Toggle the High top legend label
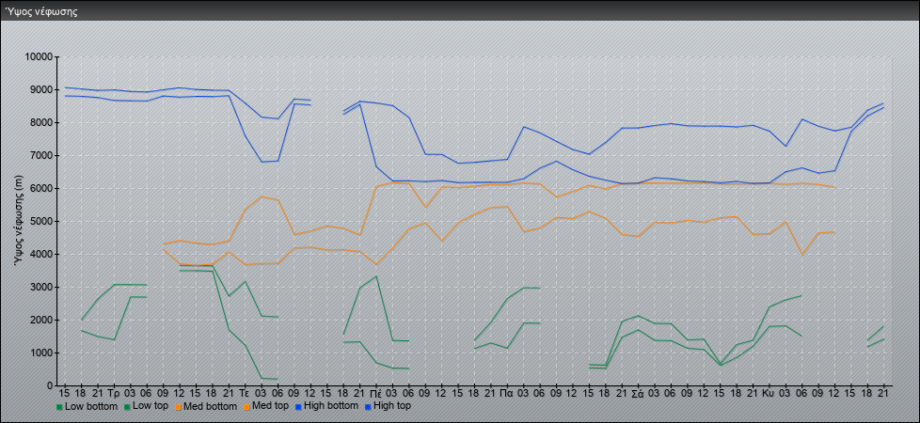 pyautogui.click(x=392, y=406)
